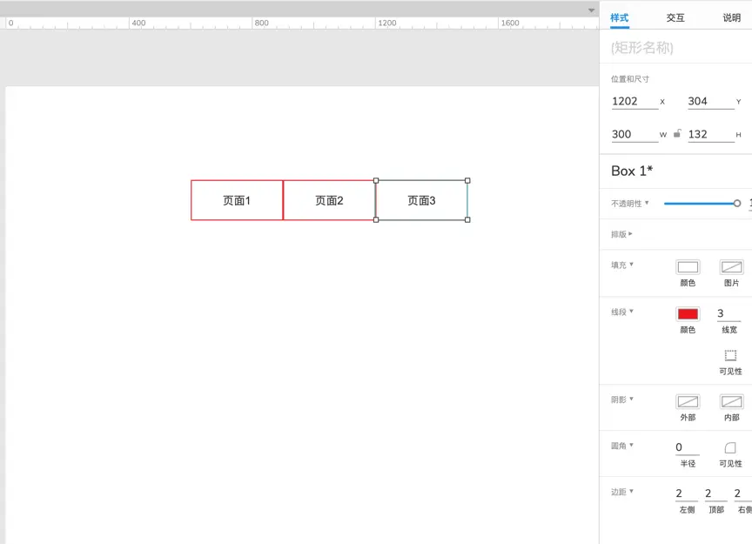Open the fill 图片 picker
Screen dimensions: 752x544
coord(731,266)
